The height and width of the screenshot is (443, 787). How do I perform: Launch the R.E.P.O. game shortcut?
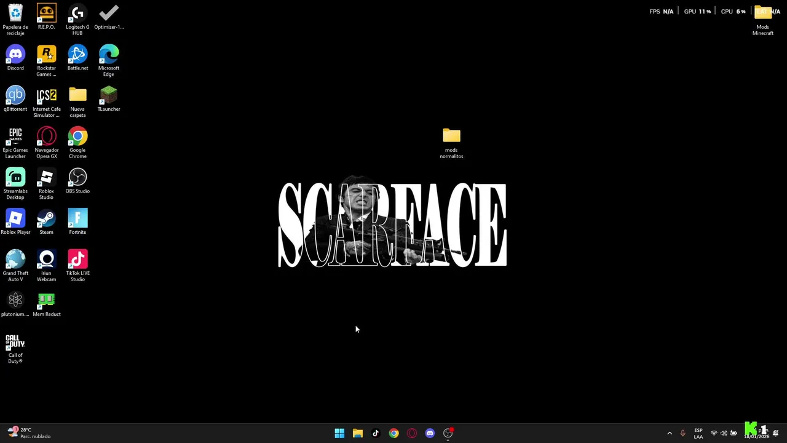tap(46, 17)
